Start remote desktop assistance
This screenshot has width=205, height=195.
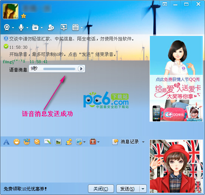pos(64,27)
